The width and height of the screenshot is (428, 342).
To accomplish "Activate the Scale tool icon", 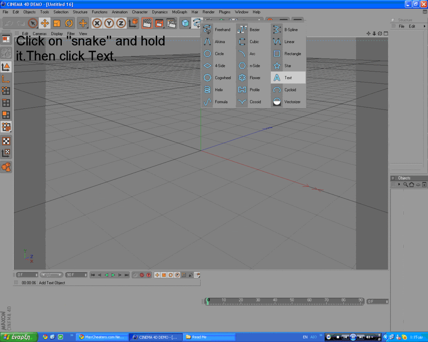I will 57,23.
